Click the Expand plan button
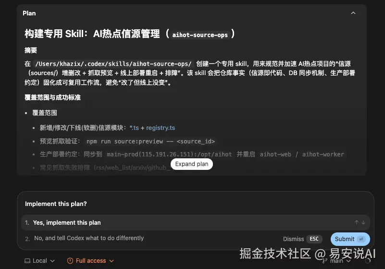 pos(192,164)
